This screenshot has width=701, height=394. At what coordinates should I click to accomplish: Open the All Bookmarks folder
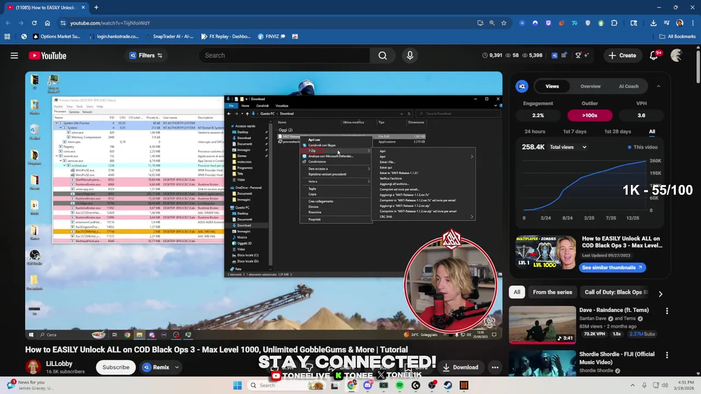[x=677, y=37]
